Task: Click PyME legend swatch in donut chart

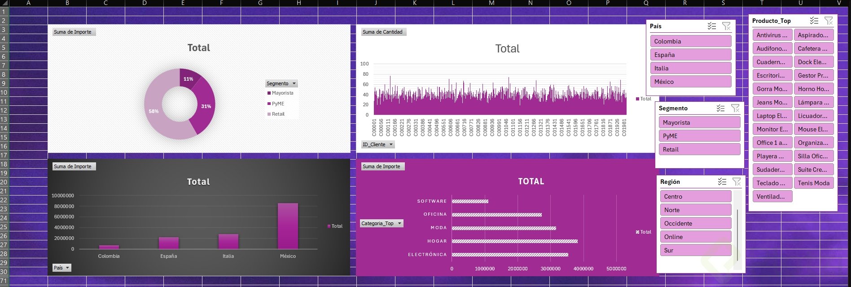Action: 269,104
